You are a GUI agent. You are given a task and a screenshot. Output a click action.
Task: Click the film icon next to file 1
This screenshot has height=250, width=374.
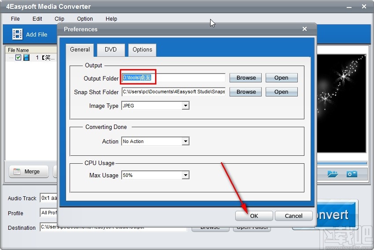26,57
